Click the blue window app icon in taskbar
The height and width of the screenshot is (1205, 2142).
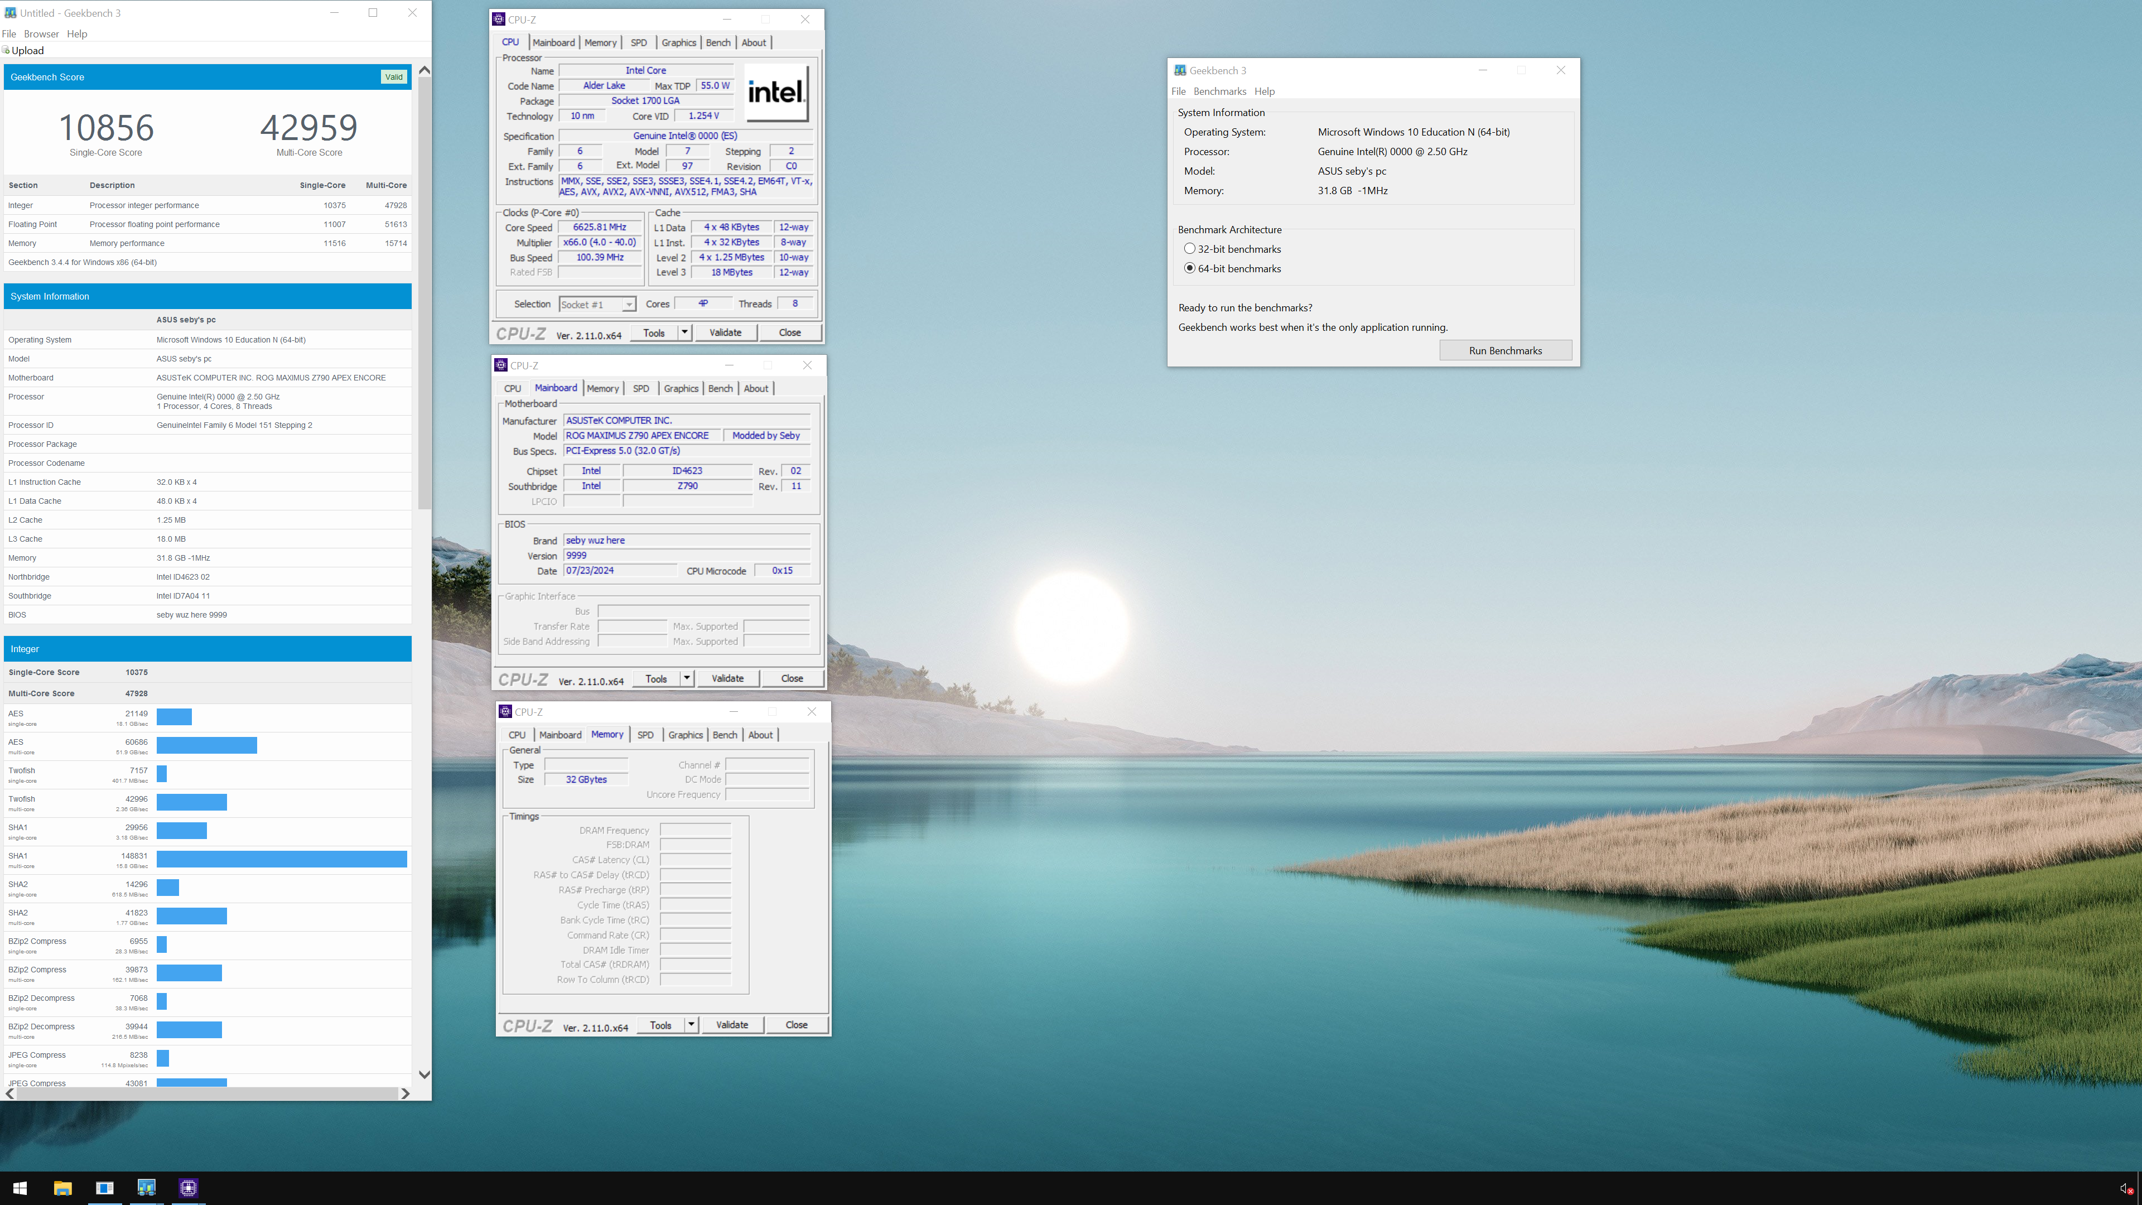[105, 1188]
